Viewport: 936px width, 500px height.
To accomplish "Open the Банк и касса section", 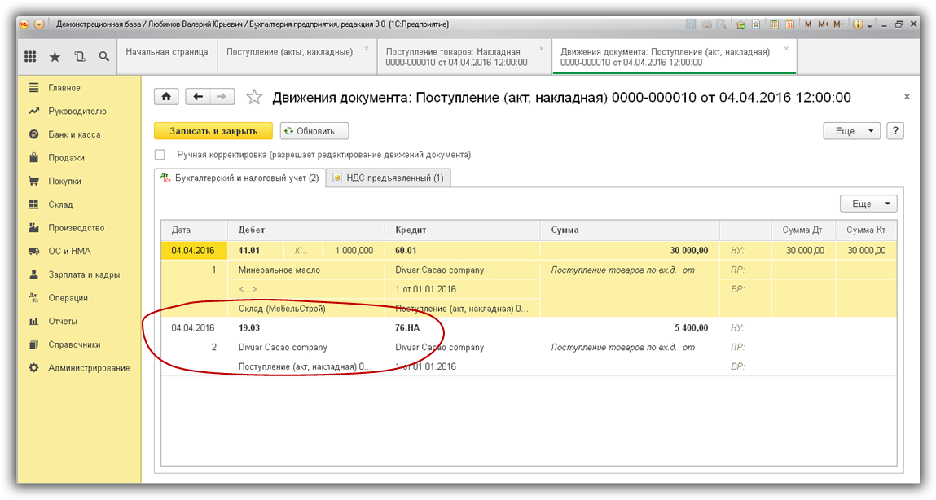I will pyautogui.click(x=74, y=134).
